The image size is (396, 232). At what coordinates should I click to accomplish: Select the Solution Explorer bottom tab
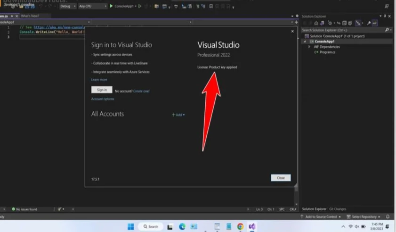pyautogui.click(x=314, y=209)
